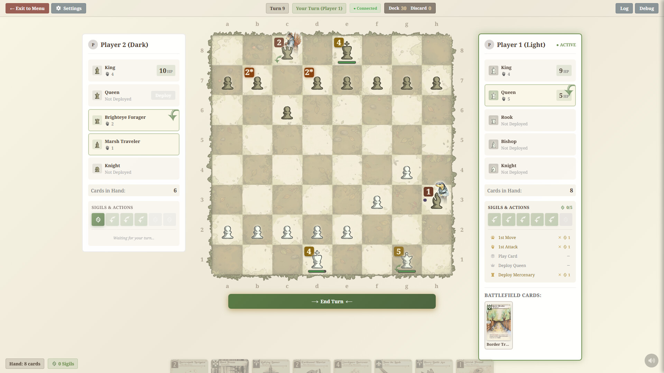Select the white Queen piece on g1
Image resolution: width=664 pixels, height=373 pixels.
(x=407, y=260)
